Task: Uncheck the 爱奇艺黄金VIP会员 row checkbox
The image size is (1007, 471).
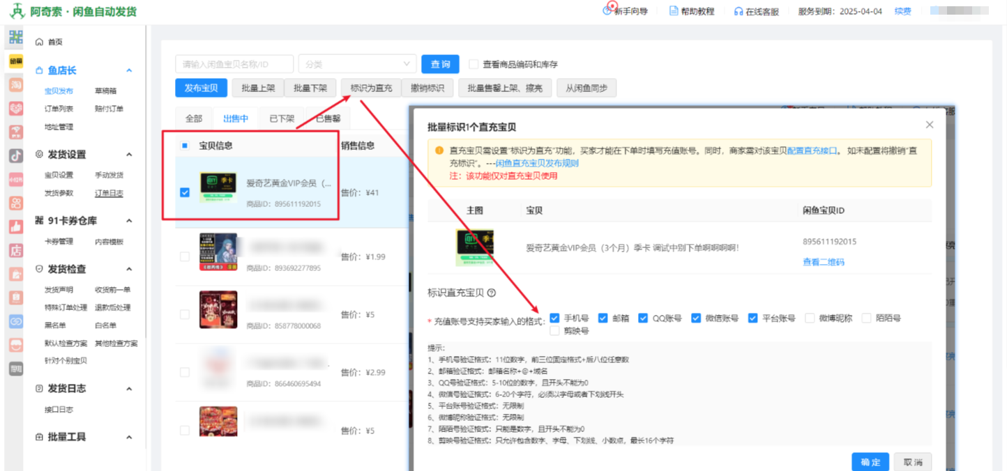Action: coord(185,192)
